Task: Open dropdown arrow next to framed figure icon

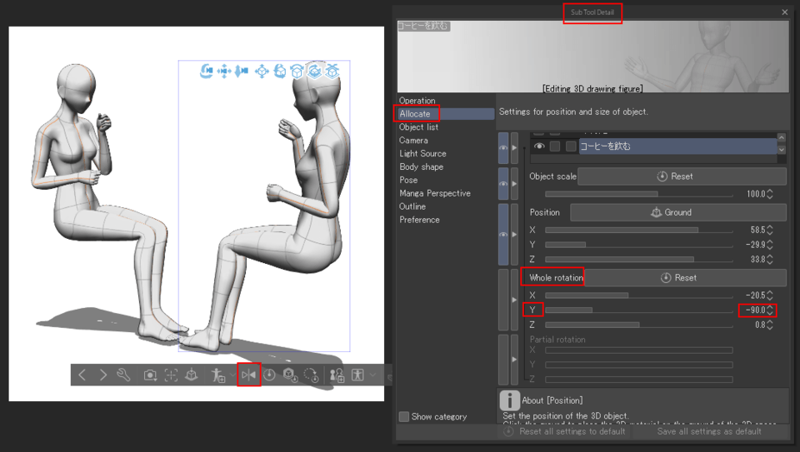Action: 372,375
